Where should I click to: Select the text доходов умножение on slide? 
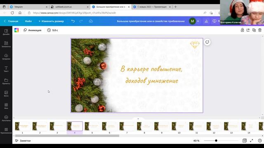click(152, 81)
